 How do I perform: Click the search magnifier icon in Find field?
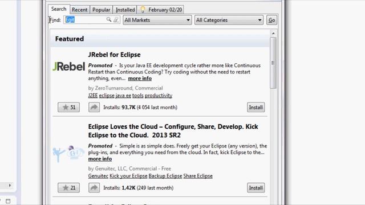pyautogui.click(x=109, y=20)
